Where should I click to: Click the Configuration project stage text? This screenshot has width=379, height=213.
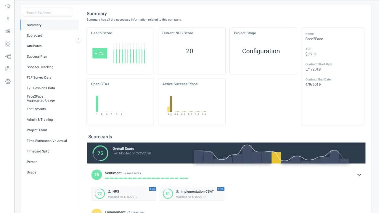pyautogui.click(x=261, y=51)
